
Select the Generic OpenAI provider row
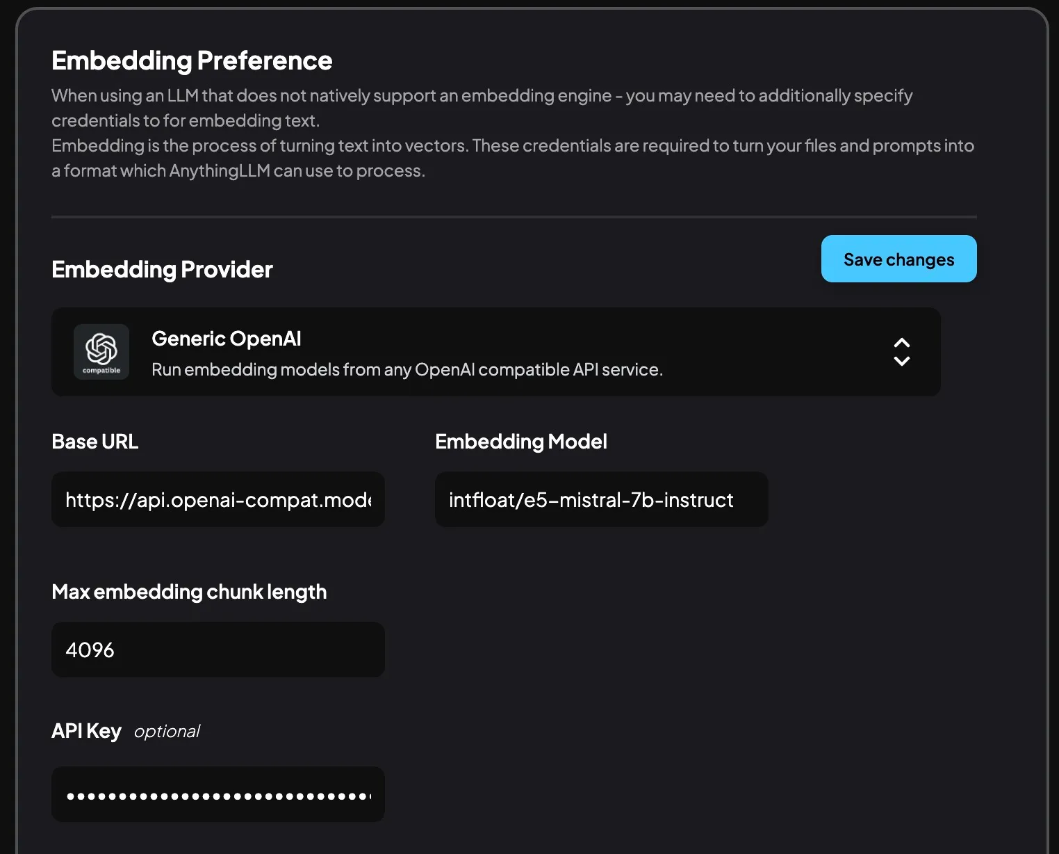tap(495, 352)
